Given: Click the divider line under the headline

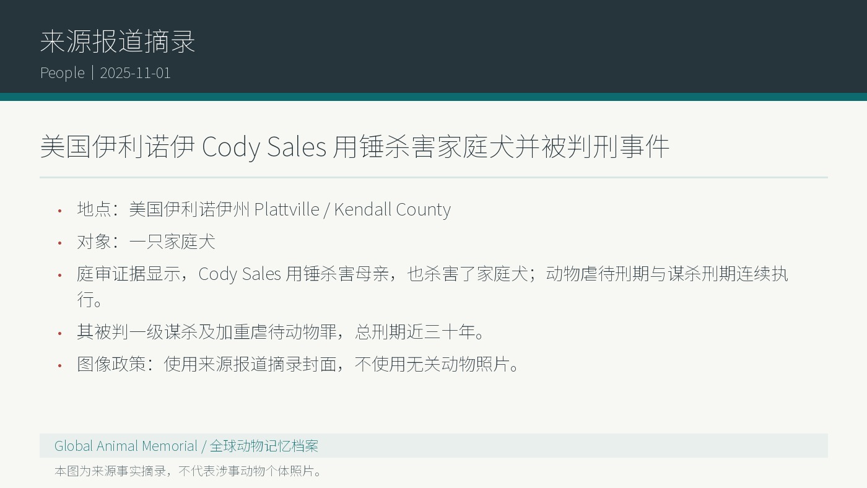Looking at the screenshot, I should [x=434, y=177].
